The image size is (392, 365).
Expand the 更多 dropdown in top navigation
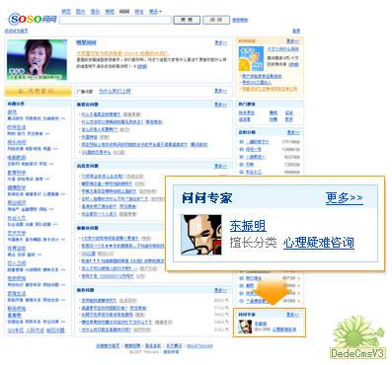click(x=155, y=12)
